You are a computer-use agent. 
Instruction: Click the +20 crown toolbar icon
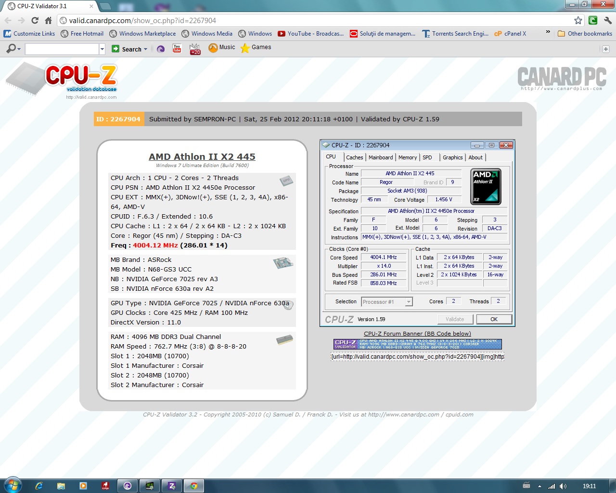[x=195, y=49]
